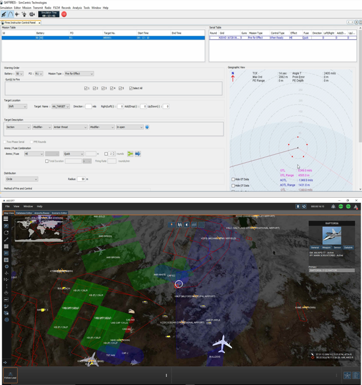Image resolution: width=362 pixels, height=385 pixels.
Task: Click the warning triangle alert icon
Action: point(356,207)
